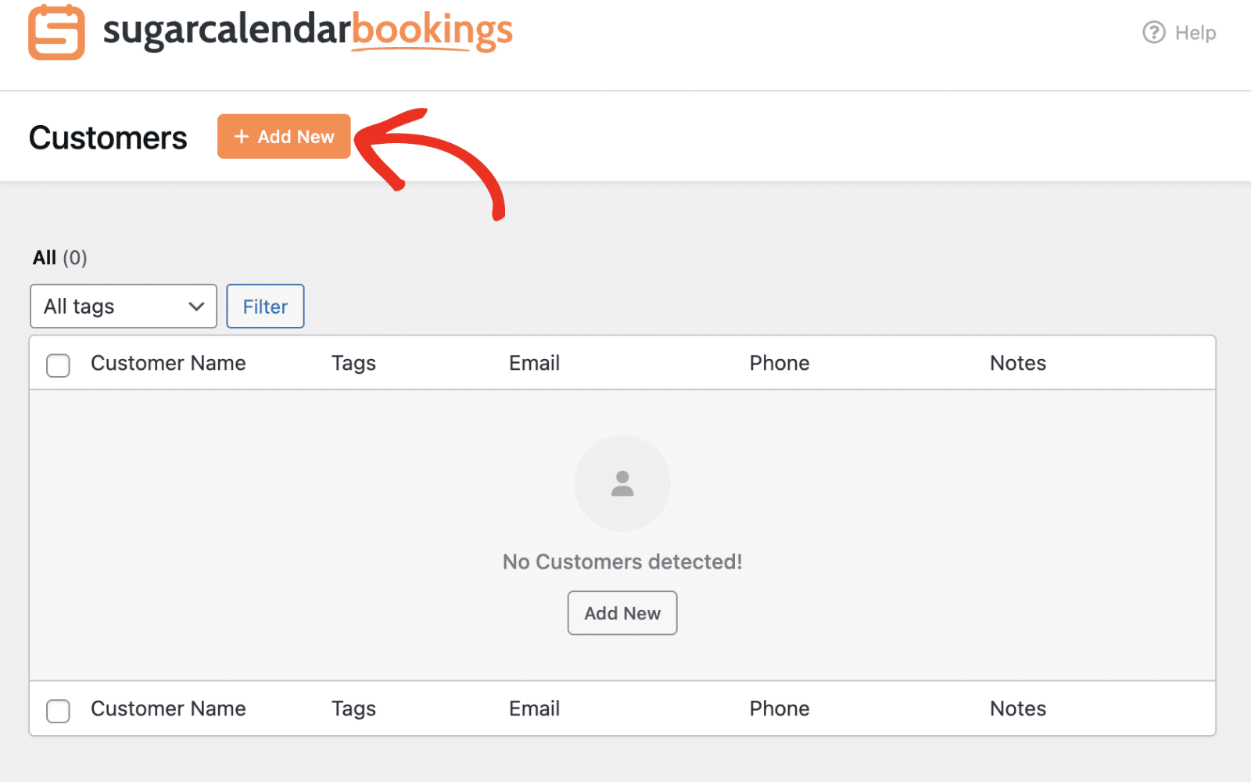Click the top Notes column header
Viewport: 1251px width, 782px height.
tap(1017, 363)
